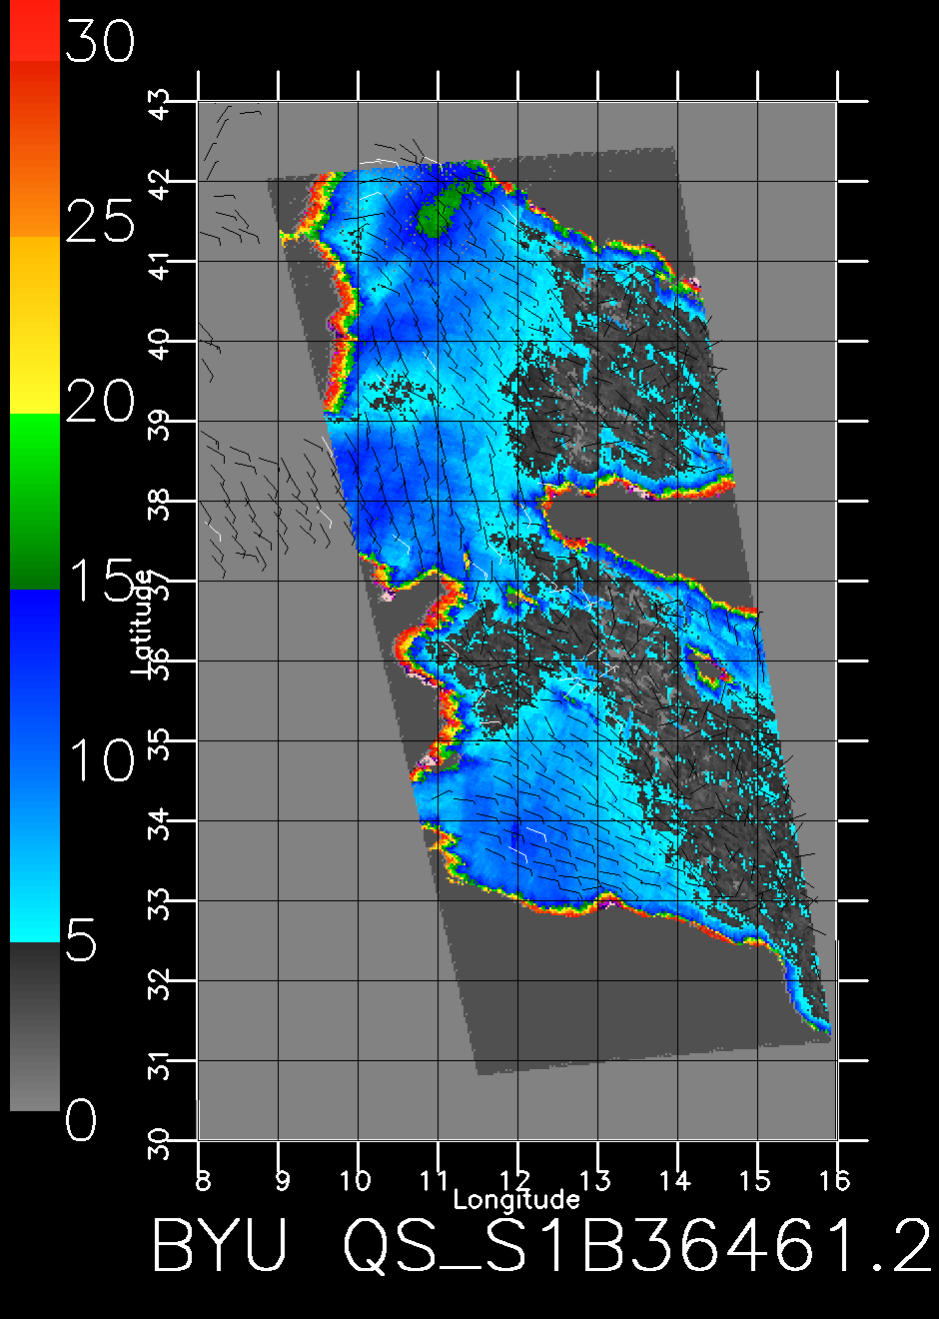Click longitude tick label 14

(x=676, y=1180)
